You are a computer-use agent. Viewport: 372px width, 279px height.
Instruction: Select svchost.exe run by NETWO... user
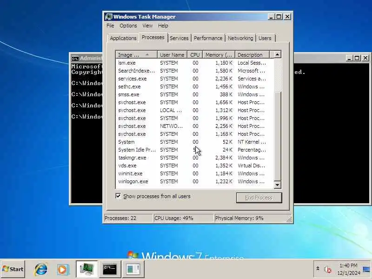(194, 126)
